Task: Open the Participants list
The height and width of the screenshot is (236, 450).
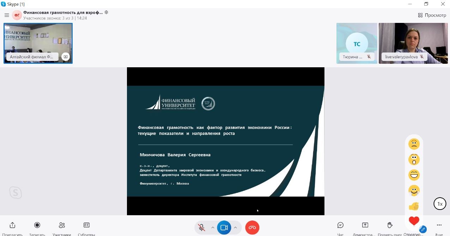Action: click(x=62, y=225)
